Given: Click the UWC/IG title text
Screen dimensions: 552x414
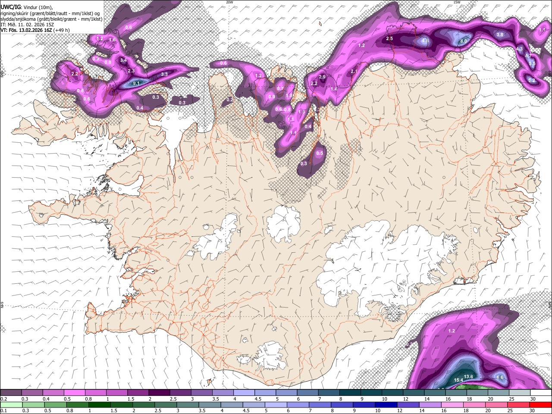Looking at the screenshot, I should 10,6.
